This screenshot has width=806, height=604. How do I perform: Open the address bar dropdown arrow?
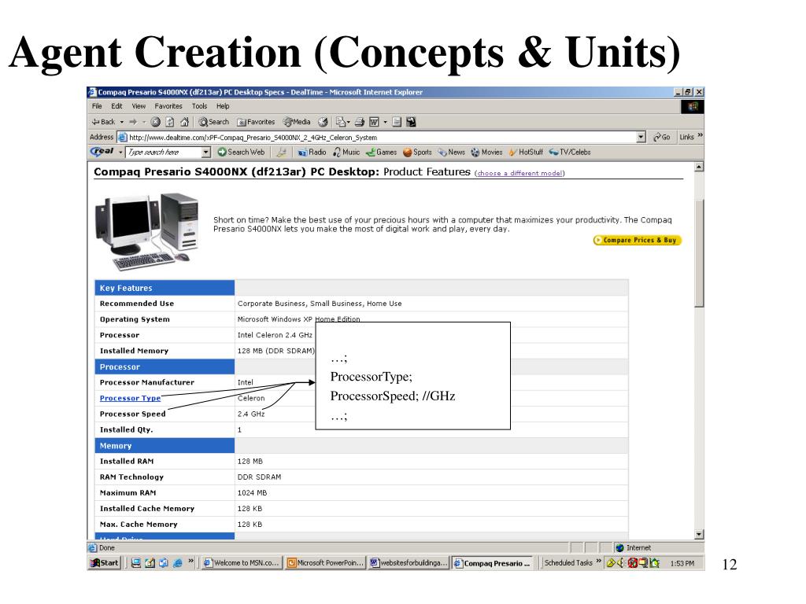click(x=641, y=137)
